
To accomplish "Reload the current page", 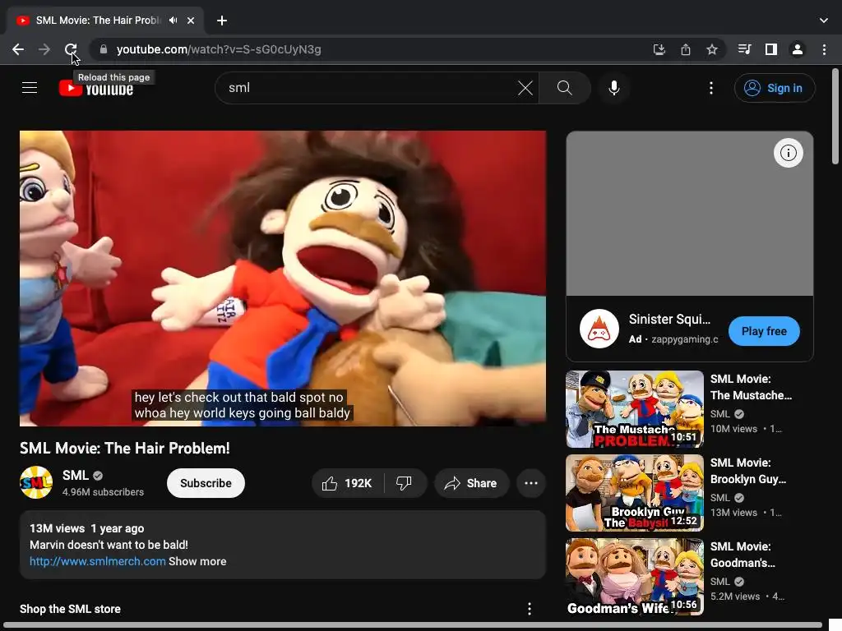I will [71, 49].
